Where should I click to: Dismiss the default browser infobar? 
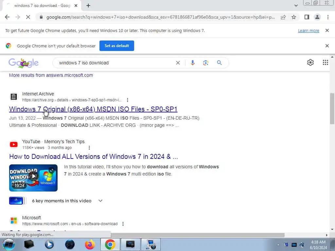[x=327, y=46]
